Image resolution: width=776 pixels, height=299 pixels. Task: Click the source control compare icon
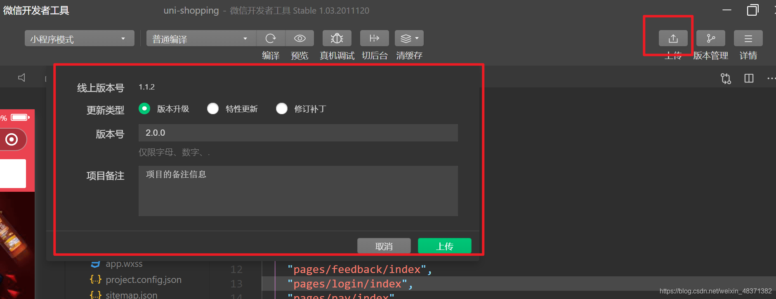tap(726, 78)
